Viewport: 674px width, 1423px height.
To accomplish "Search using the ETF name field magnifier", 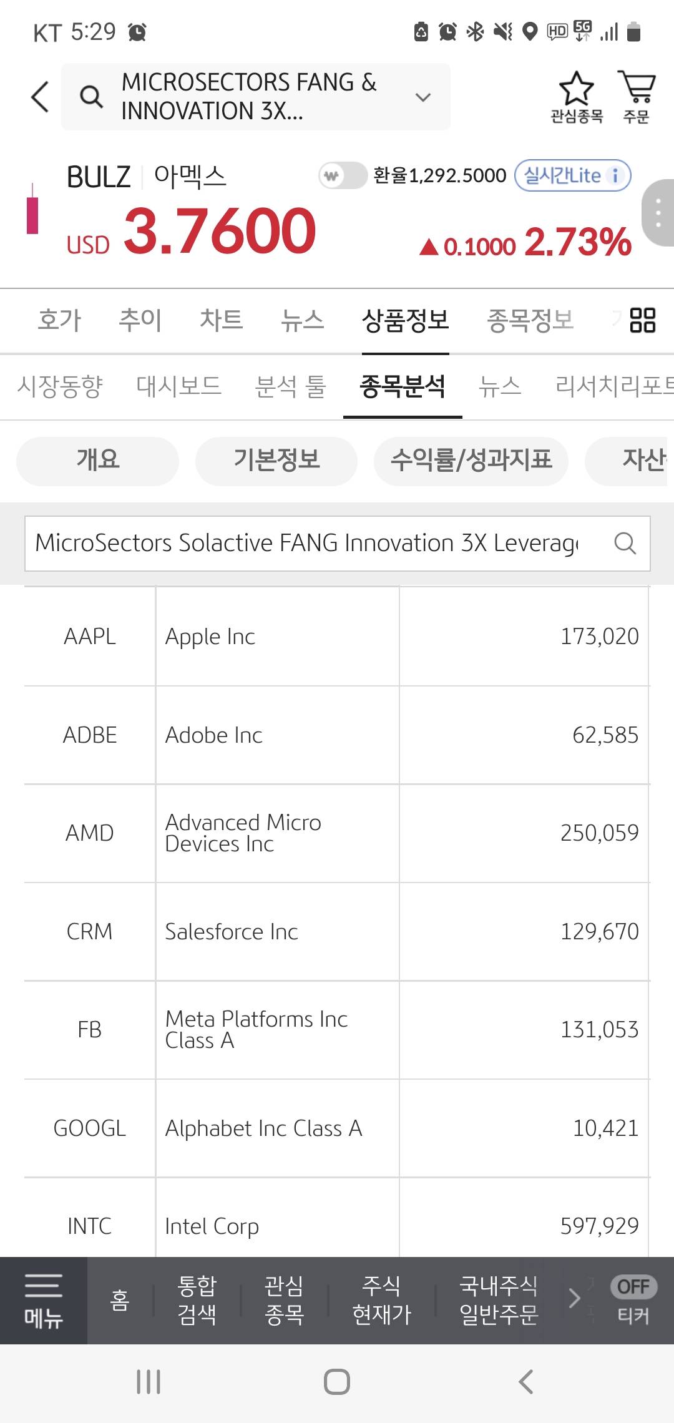I will [x=625, y=544].
